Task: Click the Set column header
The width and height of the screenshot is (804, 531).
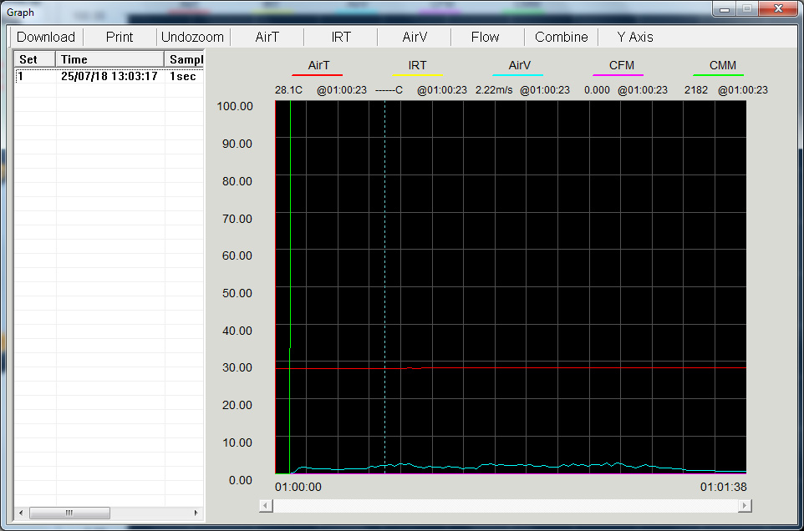Action: pos(35,59)
